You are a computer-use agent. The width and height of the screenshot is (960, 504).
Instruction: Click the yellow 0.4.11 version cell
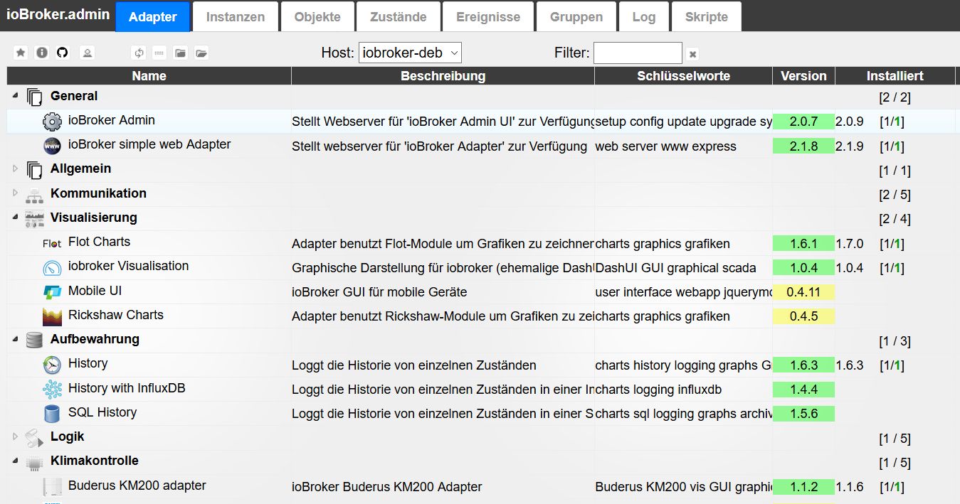point(803,292)
